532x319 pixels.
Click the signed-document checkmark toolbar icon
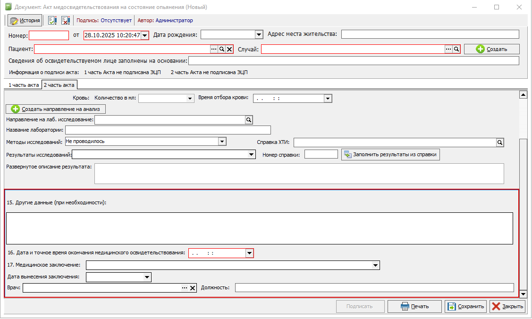point(52,20)
